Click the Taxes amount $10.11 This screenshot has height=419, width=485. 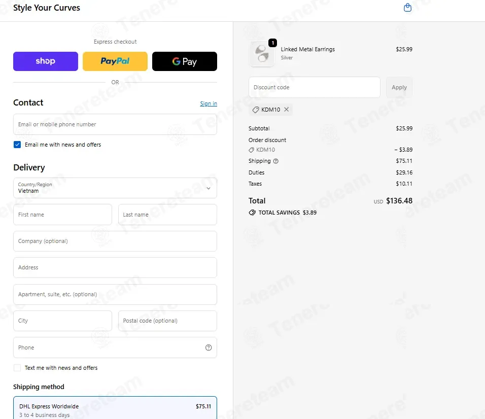point(404,184)
